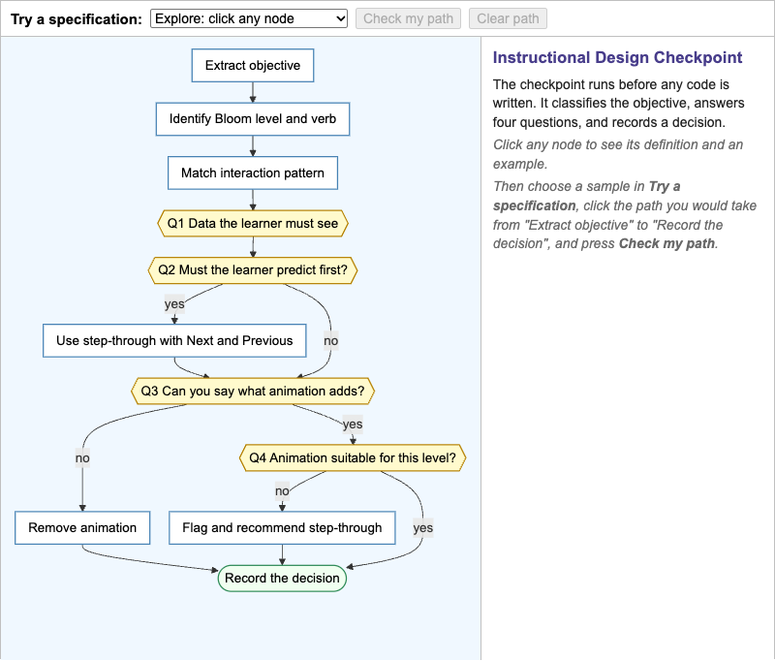Screen dimensions: 775x661
Task: Select the 'Remove animation' node
Action: 82,528
